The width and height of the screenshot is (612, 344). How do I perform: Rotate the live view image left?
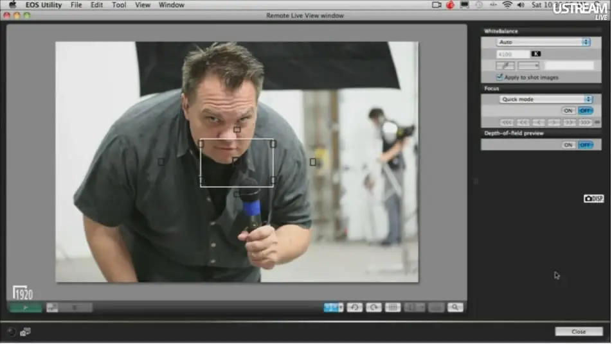coord(354,307)
